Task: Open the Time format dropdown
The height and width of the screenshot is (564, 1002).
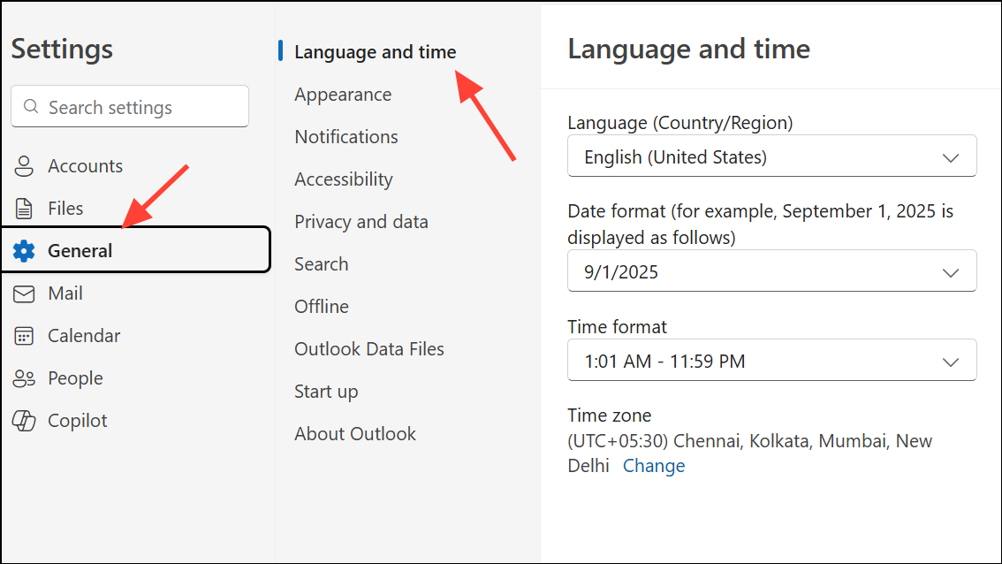Action: [771, 361]
